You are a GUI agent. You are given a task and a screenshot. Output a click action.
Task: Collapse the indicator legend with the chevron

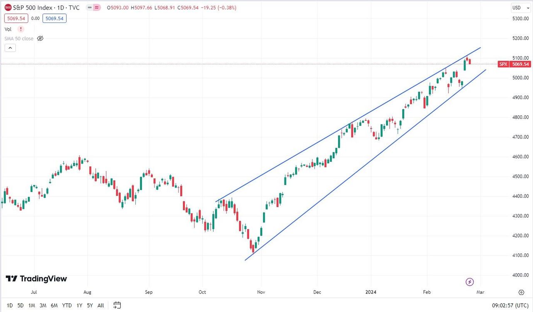tap(10, 48)
